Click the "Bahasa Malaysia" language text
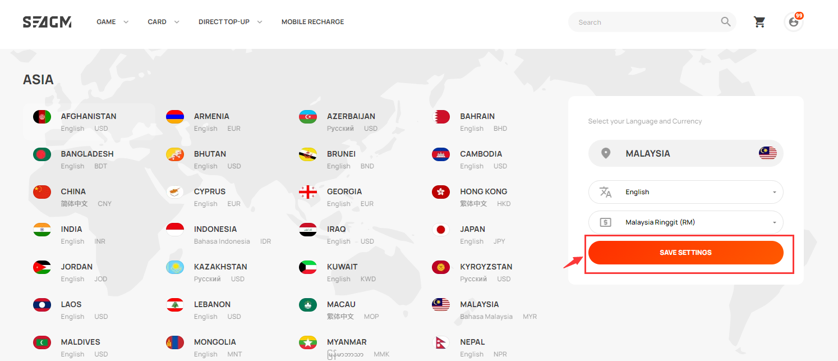 click(486, 317)
